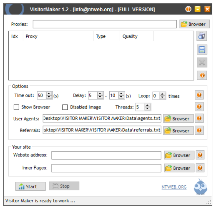This screenshot has width=216, height=208.
Task: Click the Loop value field
Action: coord(156,96)
